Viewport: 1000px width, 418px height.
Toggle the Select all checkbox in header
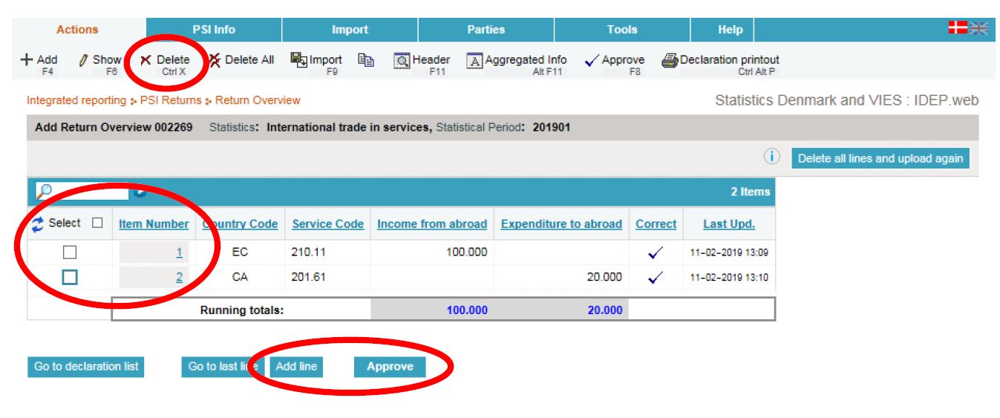point(97,223)
